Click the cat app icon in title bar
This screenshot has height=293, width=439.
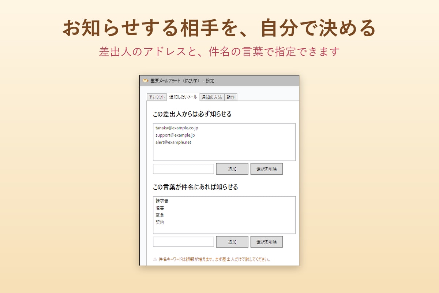(145, 81)
